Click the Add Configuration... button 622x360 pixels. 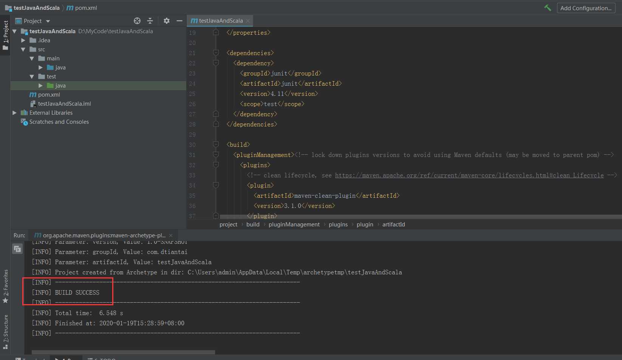586,8
